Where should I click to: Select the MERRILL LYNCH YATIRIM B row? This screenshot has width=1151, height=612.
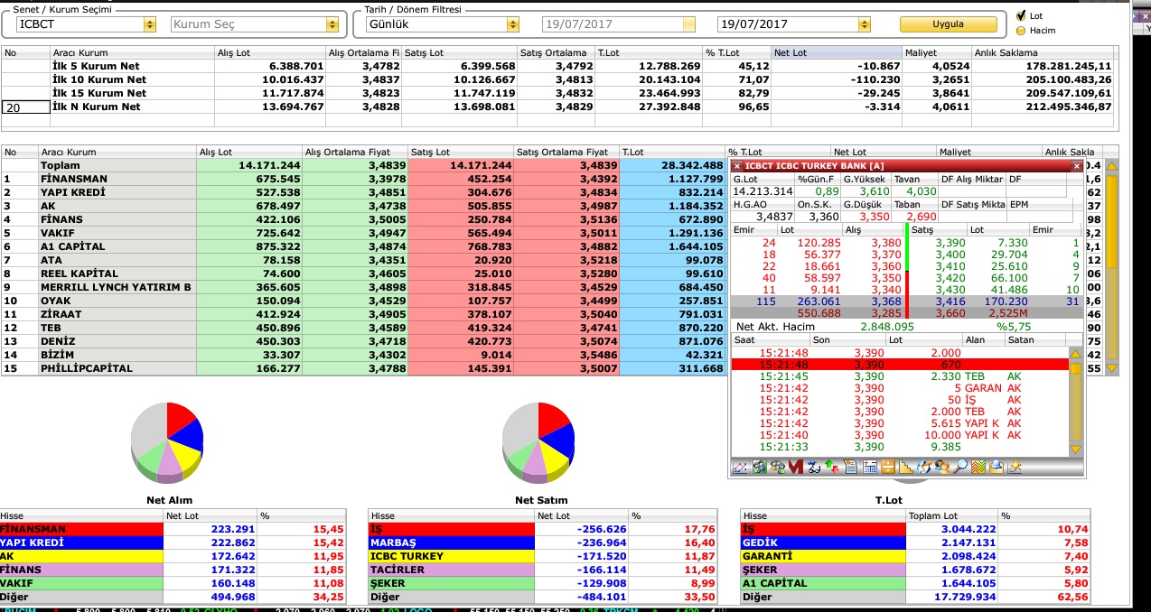coord(363,287)
